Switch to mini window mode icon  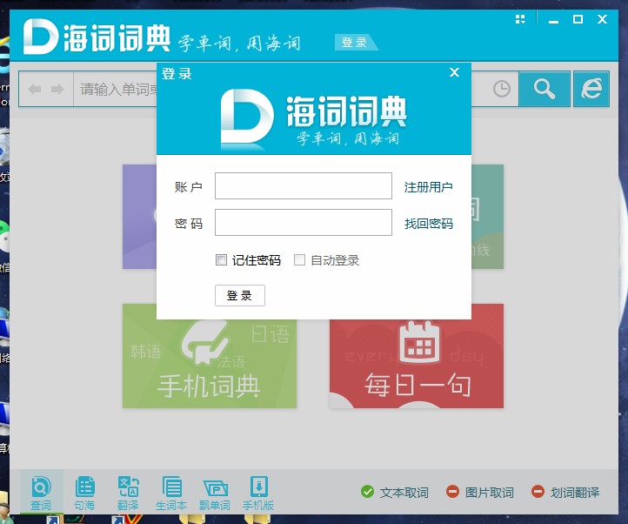click(x=520, y=19)
